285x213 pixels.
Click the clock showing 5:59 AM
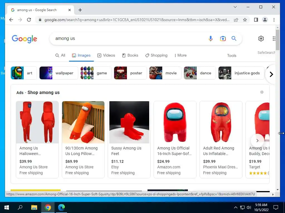[x=261, y=205]
